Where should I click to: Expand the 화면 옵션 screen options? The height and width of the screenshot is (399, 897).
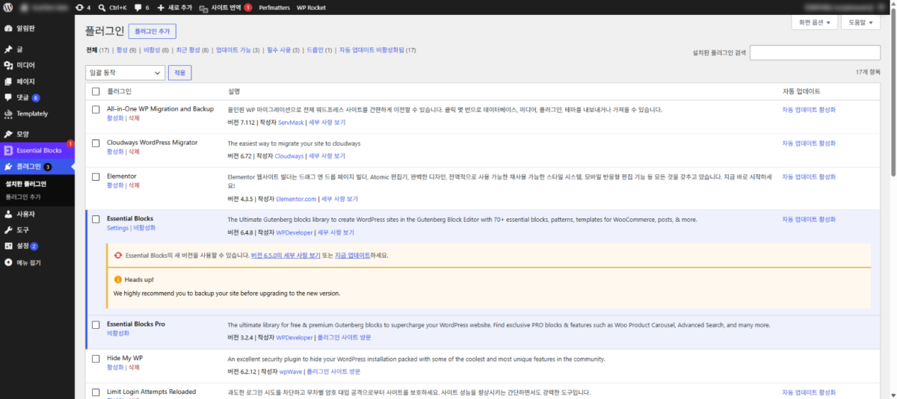814,22
